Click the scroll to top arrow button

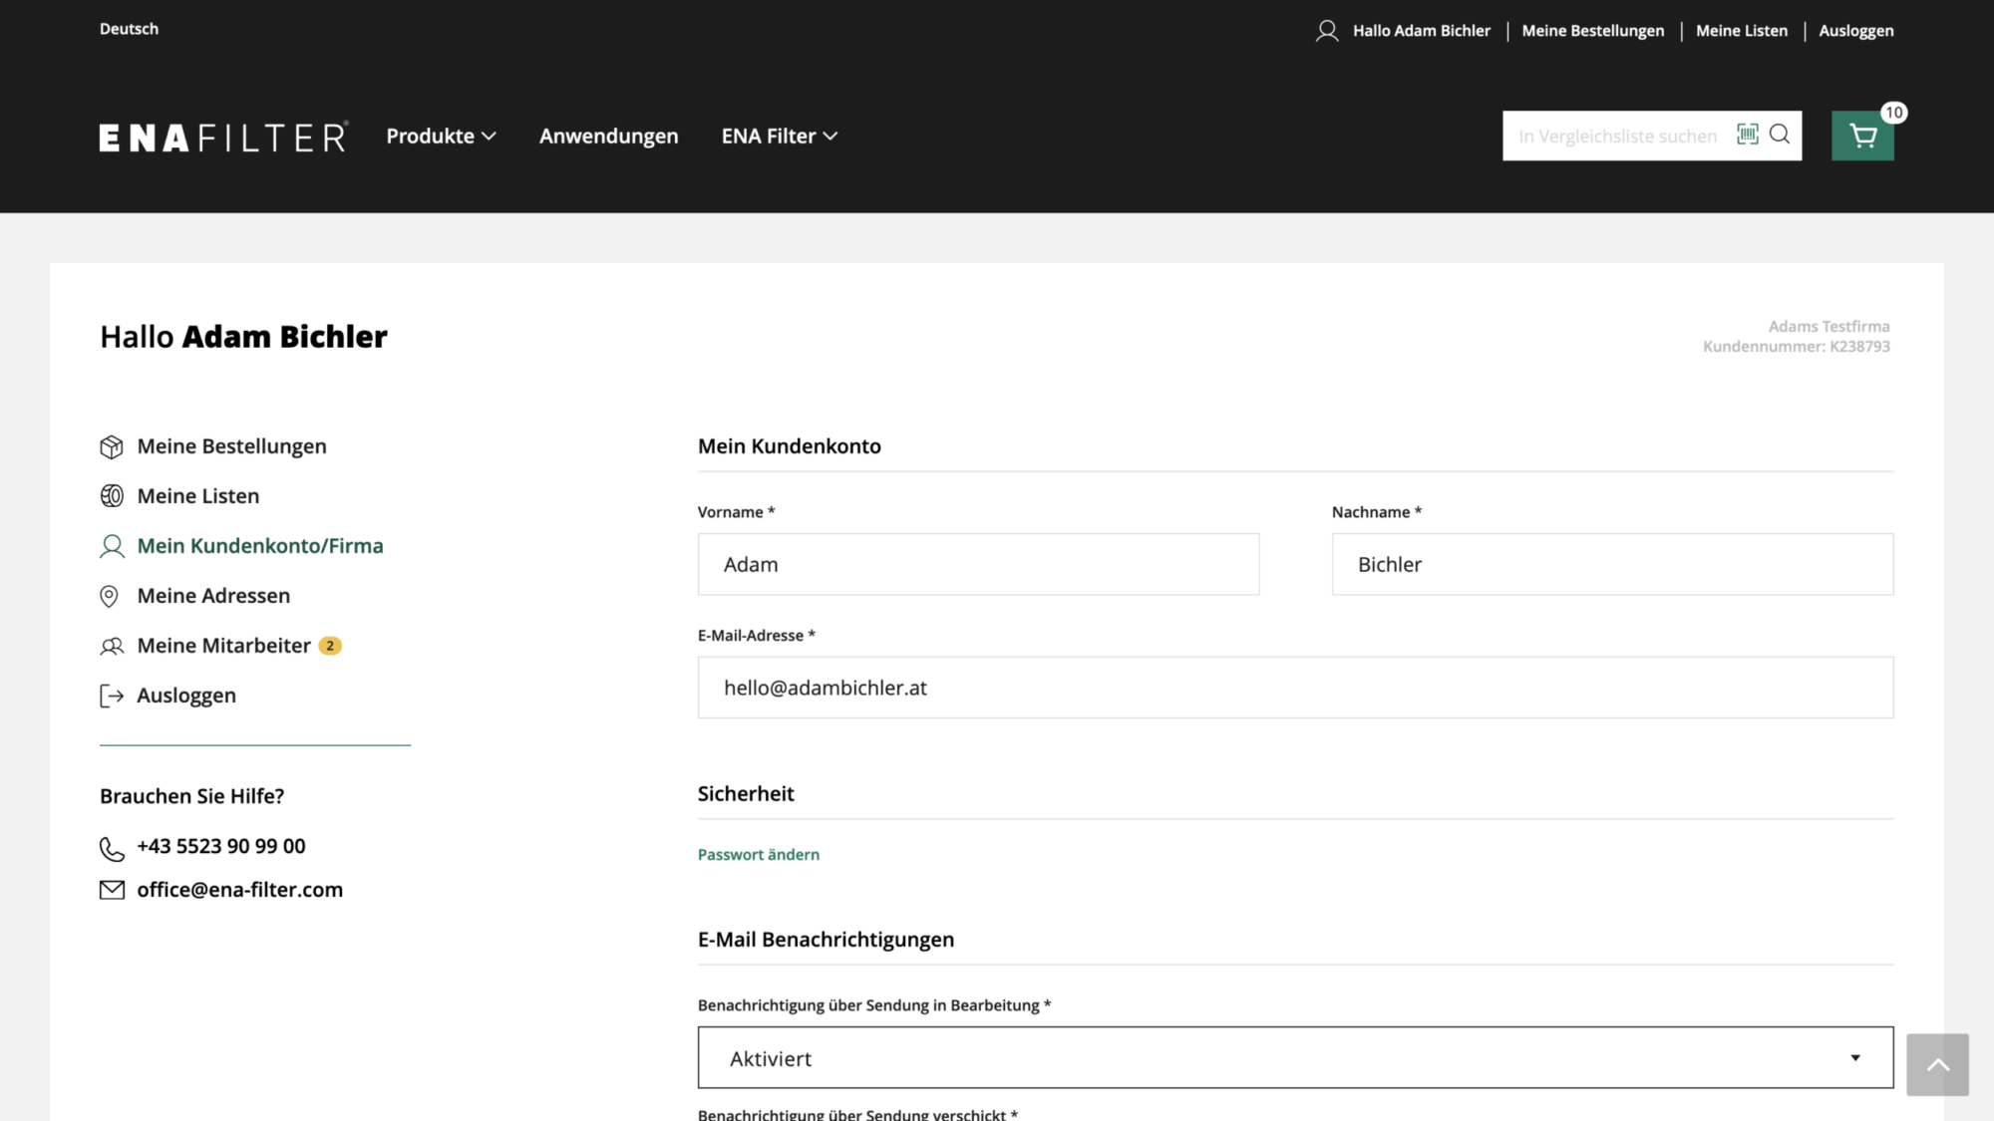[x=1937, y=1064]
